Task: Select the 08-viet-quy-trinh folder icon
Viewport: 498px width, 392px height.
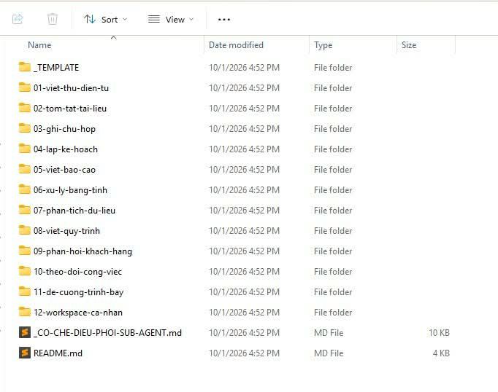Action: 25,230
